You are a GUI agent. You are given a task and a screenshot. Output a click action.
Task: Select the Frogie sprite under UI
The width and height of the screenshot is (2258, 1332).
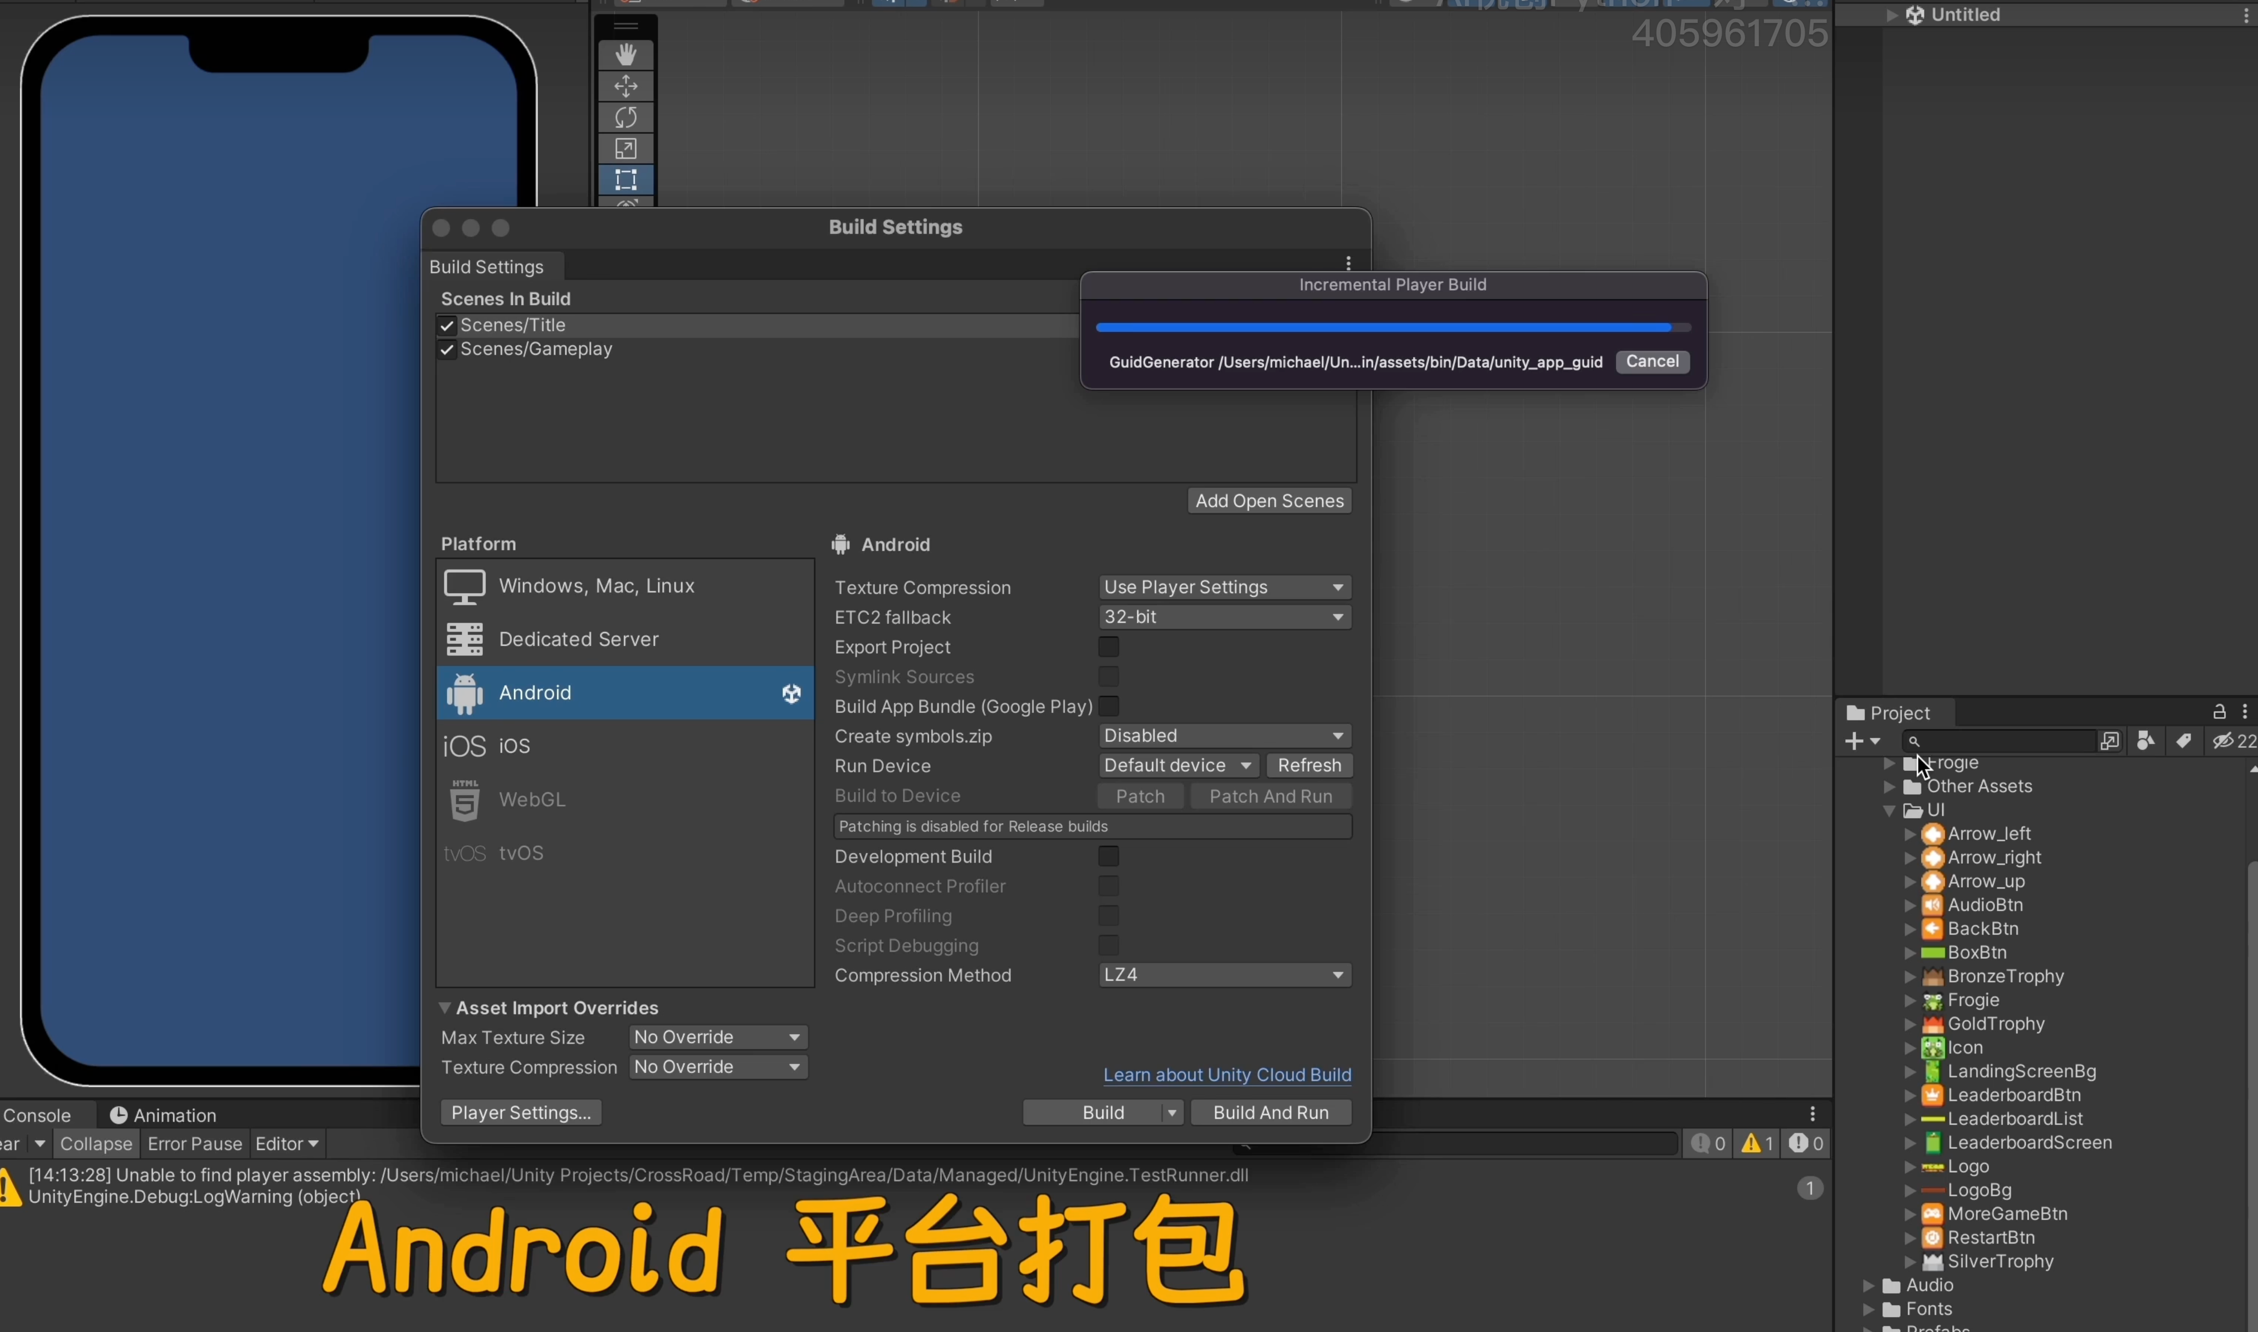pyautogui.click(x=1972, y=1000)
